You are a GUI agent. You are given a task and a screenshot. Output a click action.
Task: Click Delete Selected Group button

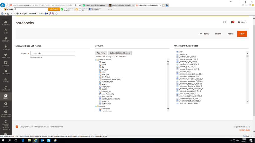(120, 53)
